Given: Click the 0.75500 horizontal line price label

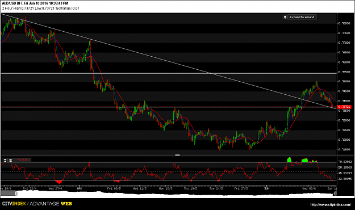Looking at the screenshot, I should pos(344,72).
